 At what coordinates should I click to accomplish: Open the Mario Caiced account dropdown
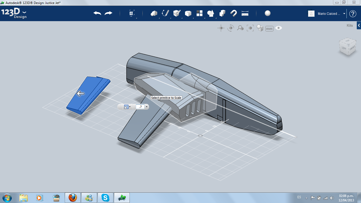(344, 14)
